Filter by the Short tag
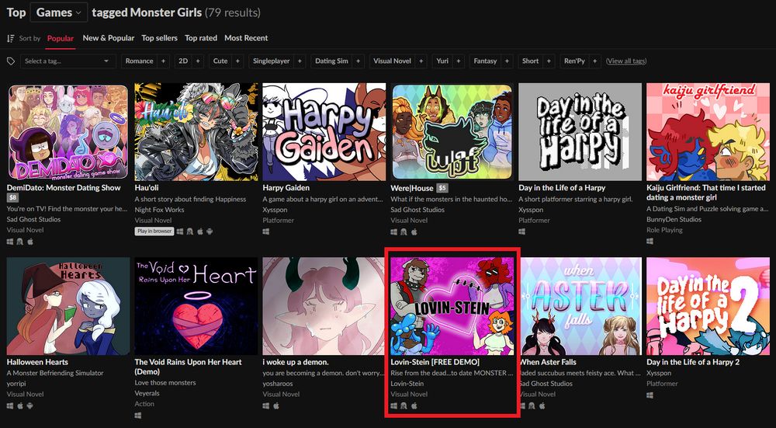776x428 pixels. [530, 61]
